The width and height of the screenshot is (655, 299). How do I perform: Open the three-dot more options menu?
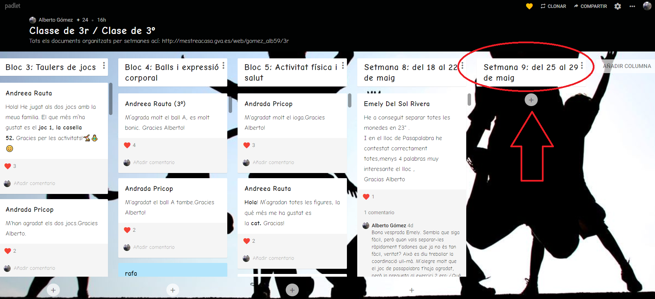[632, 6]
